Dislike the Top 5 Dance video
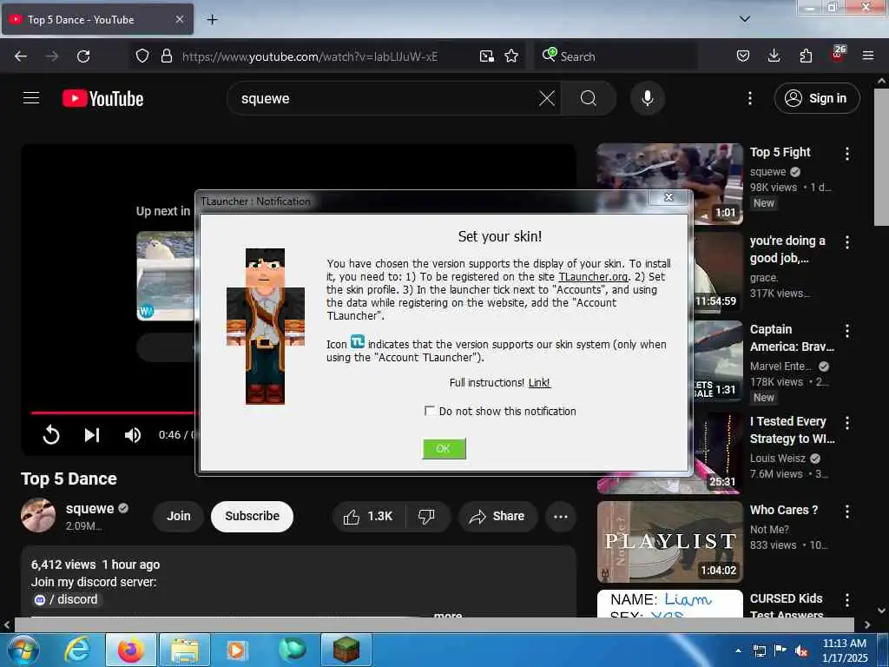This screenshot has width=889, height=667. coord(426,516)
